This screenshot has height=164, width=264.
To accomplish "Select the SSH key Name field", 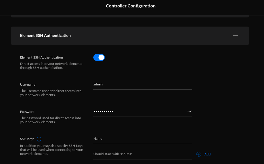I will [x=142, y=139].
